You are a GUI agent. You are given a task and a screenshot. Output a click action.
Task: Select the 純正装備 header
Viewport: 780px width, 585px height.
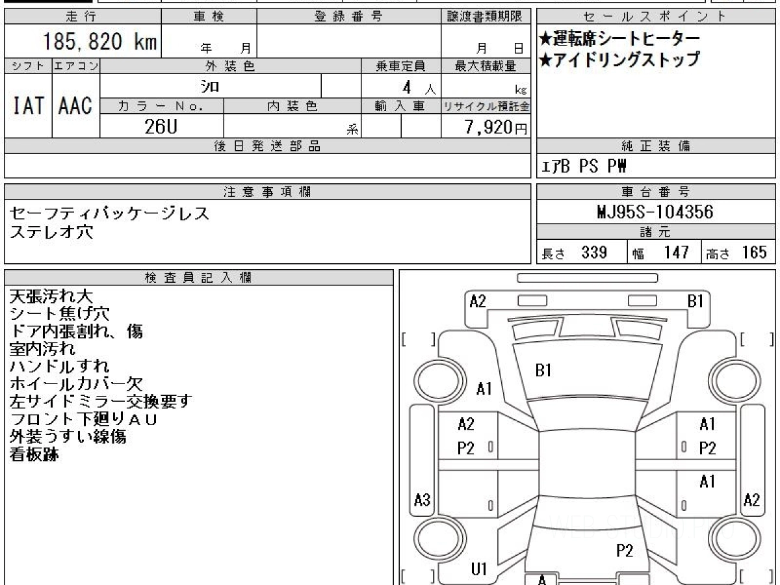656,146
